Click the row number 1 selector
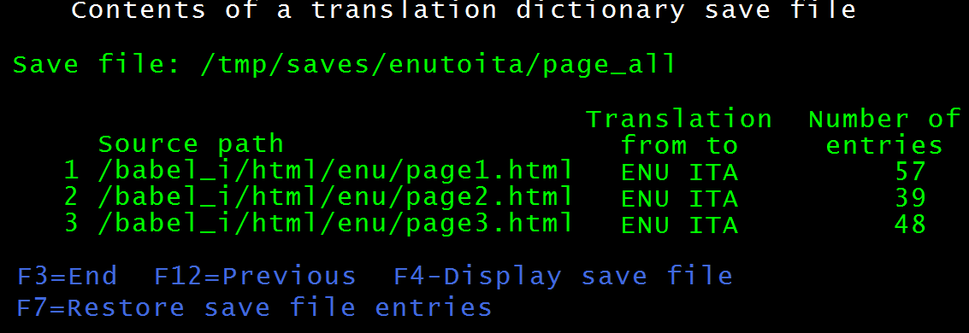 click(x=72, y=171)
